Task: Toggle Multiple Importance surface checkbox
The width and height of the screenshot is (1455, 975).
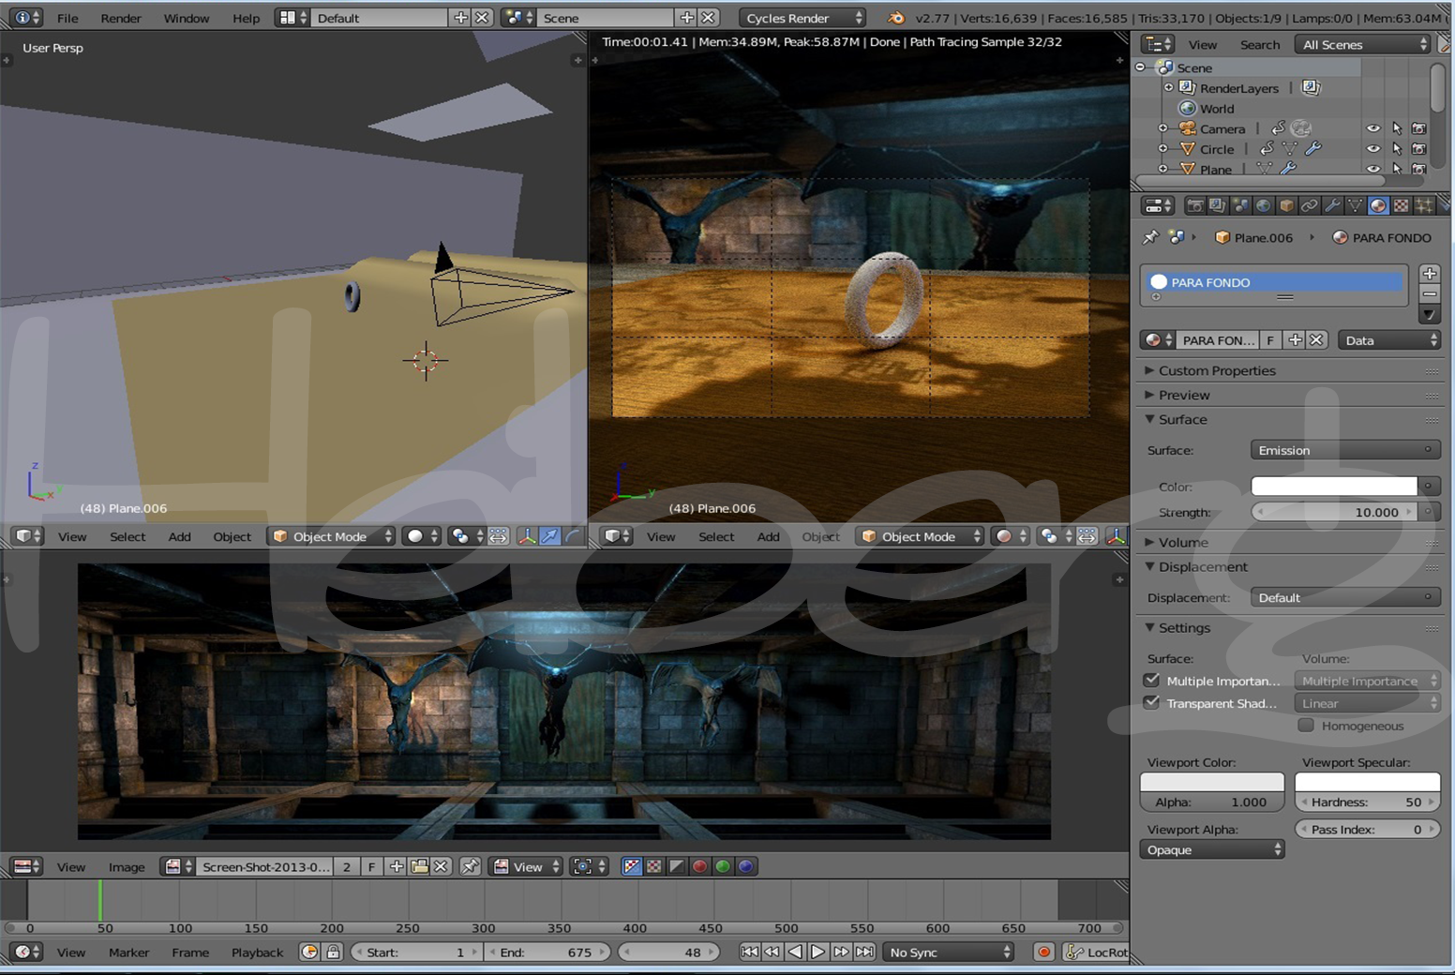Action: coord(1151,681)
